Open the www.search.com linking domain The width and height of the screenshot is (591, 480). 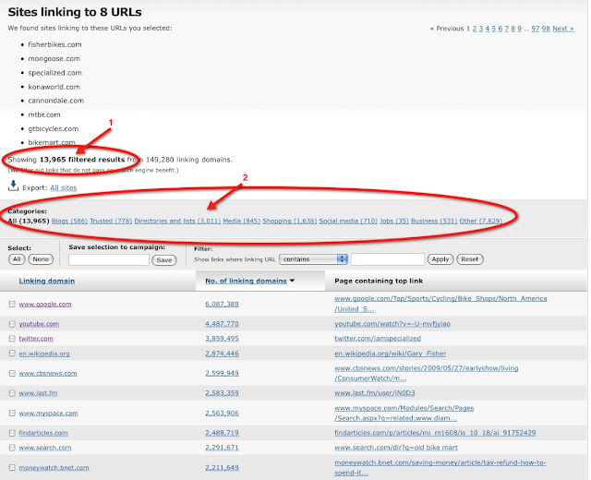[x=45, y=448]
